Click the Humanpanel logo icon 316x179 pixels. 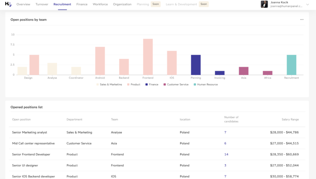tap(9, 4)
